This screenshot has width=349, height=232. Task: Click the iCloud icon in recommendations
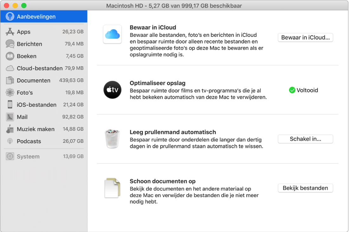(x=113, y=34)
